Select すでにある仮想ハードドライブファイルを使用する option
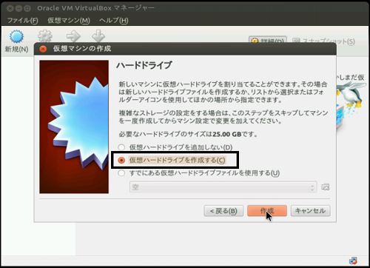Screen dimensions: 370x268 [x=198, y=173]
